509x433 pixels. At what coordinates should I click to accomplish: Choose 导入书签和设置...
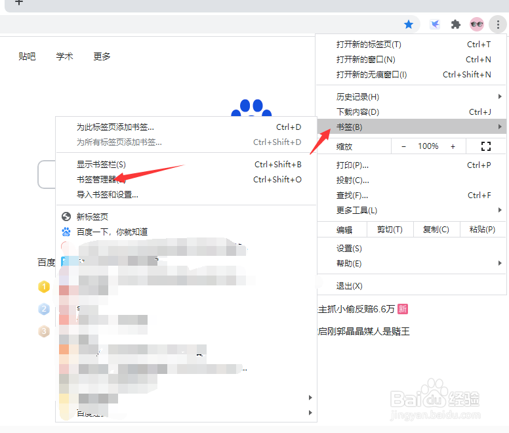click(x=186, y=195)
